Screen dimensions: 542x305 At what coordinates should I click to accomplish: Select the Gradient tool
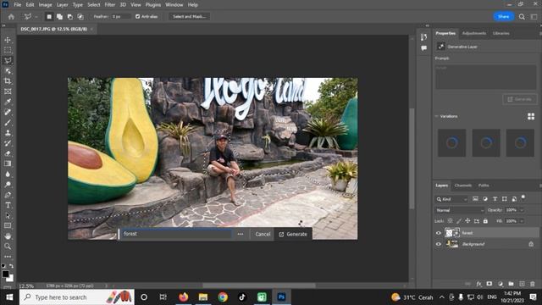[8, 164]
